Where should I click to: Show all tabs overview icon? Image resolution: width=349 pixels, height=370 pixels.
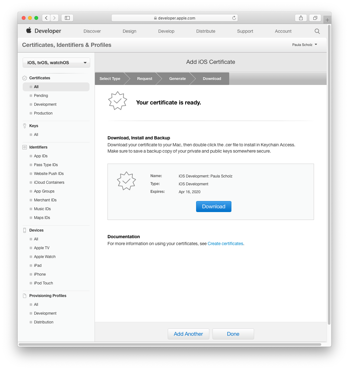point(315,18)
